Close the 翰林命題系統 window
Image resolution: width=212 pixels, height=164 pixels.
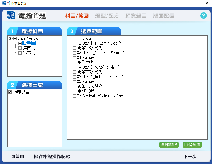tap(207, 3)
